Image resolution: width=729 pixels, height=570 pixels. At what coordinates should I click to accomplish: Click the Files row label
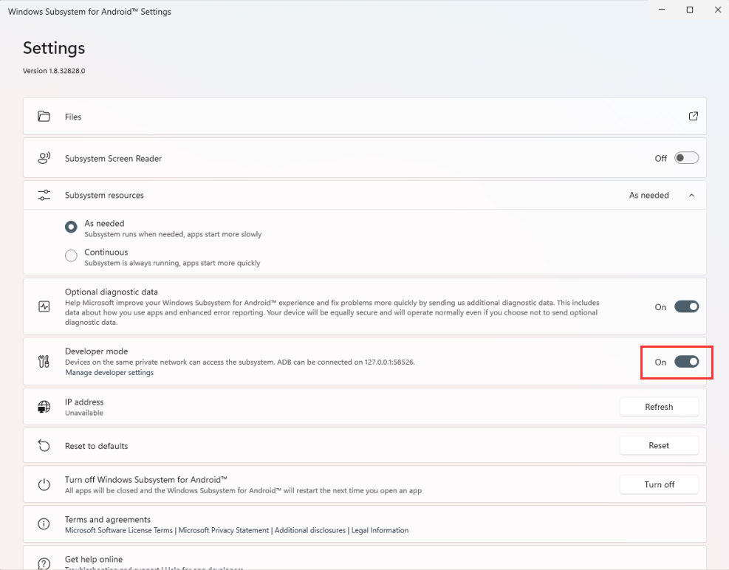(73, 117)
